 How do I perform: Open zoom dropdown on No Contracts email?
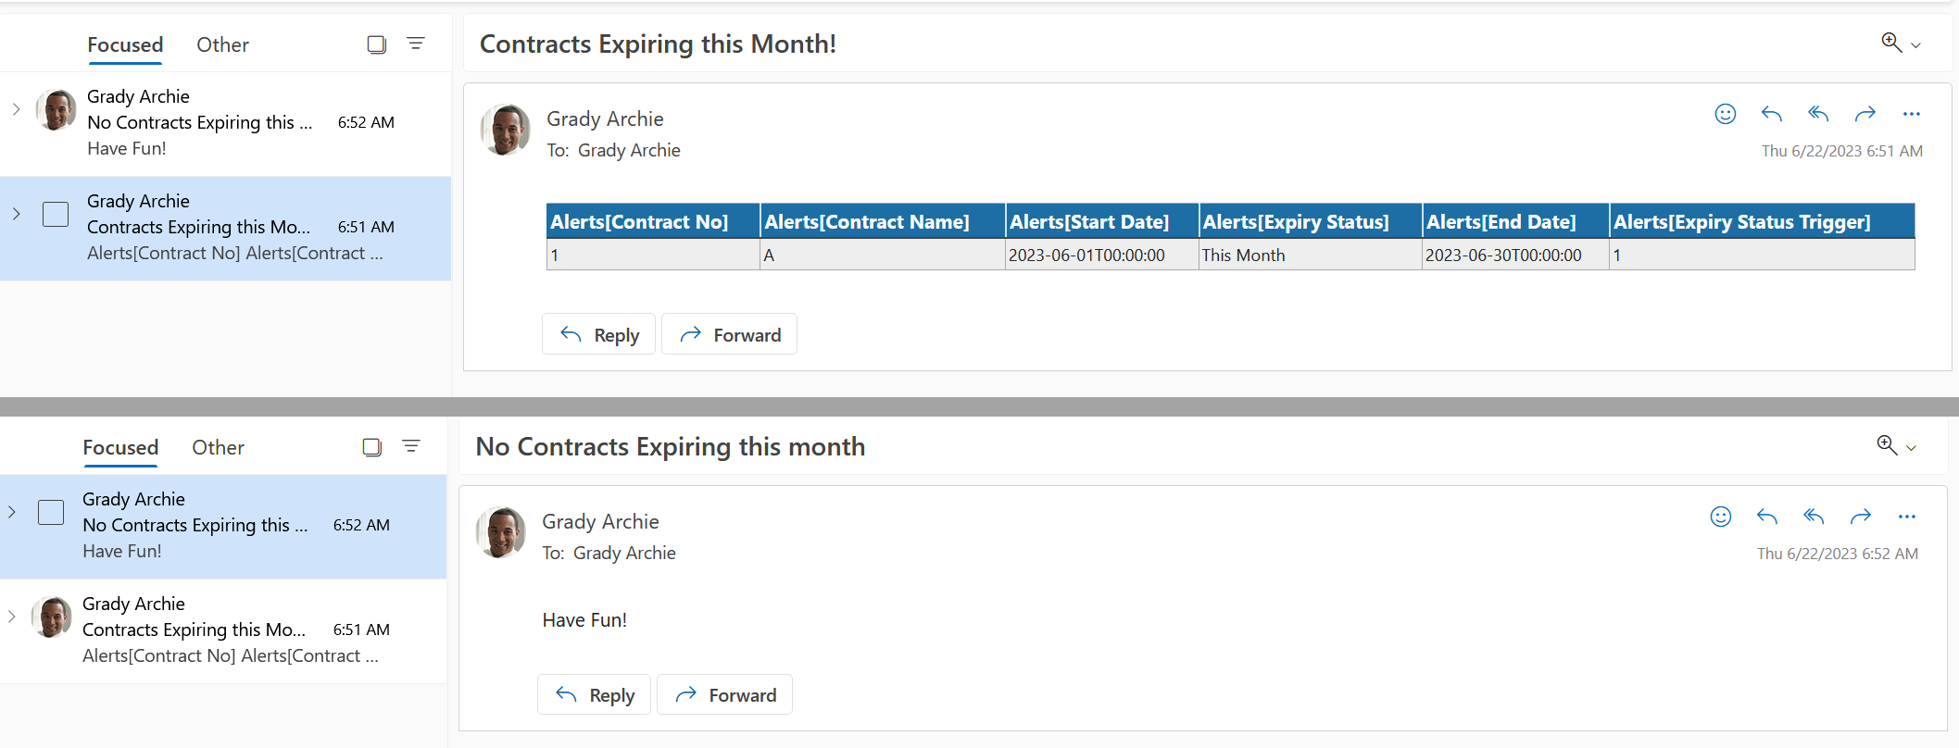tap(1911, 448)
